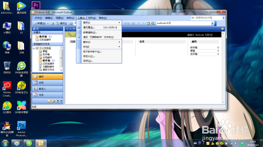
Task: Select the 草稿 drafts folder
Action: pos(45,51)
